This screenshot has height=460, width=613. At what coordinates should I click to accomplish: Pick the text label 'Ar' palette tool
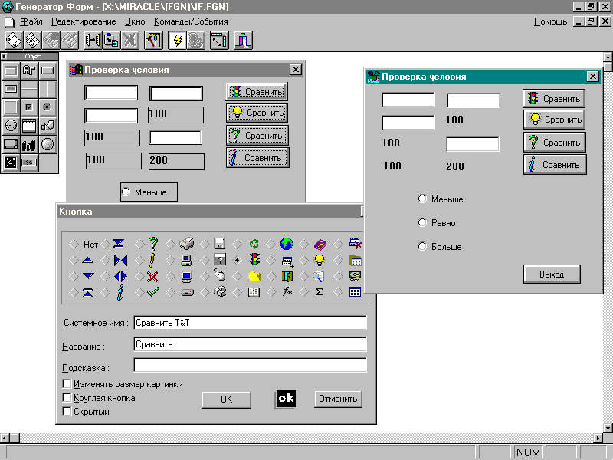[x=29, y=71]
